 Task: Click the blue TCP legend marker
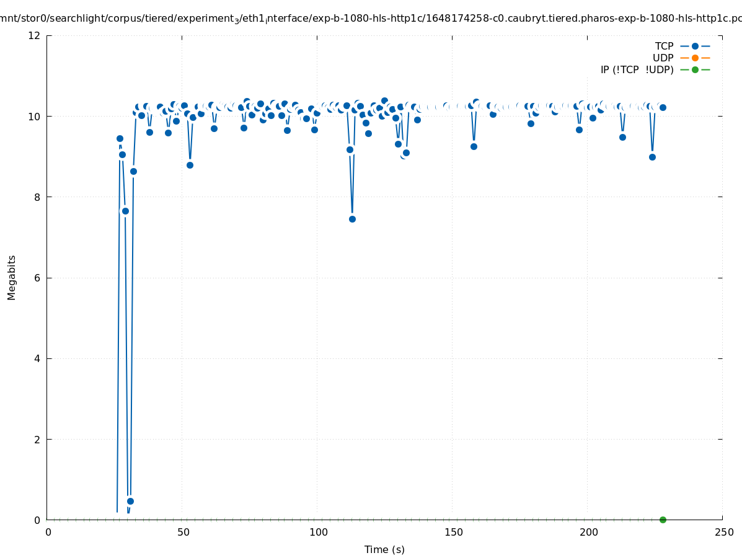point(695,46)
